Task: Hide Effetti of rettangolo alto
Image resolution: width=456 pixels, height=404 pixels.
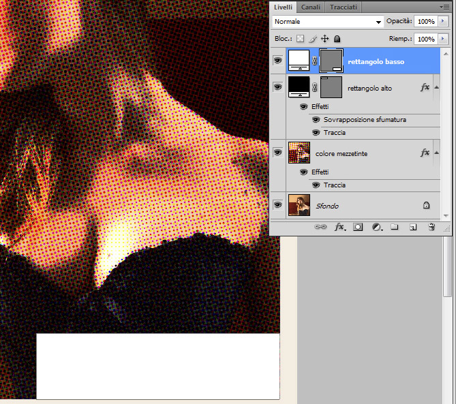Action: point(303,107)
